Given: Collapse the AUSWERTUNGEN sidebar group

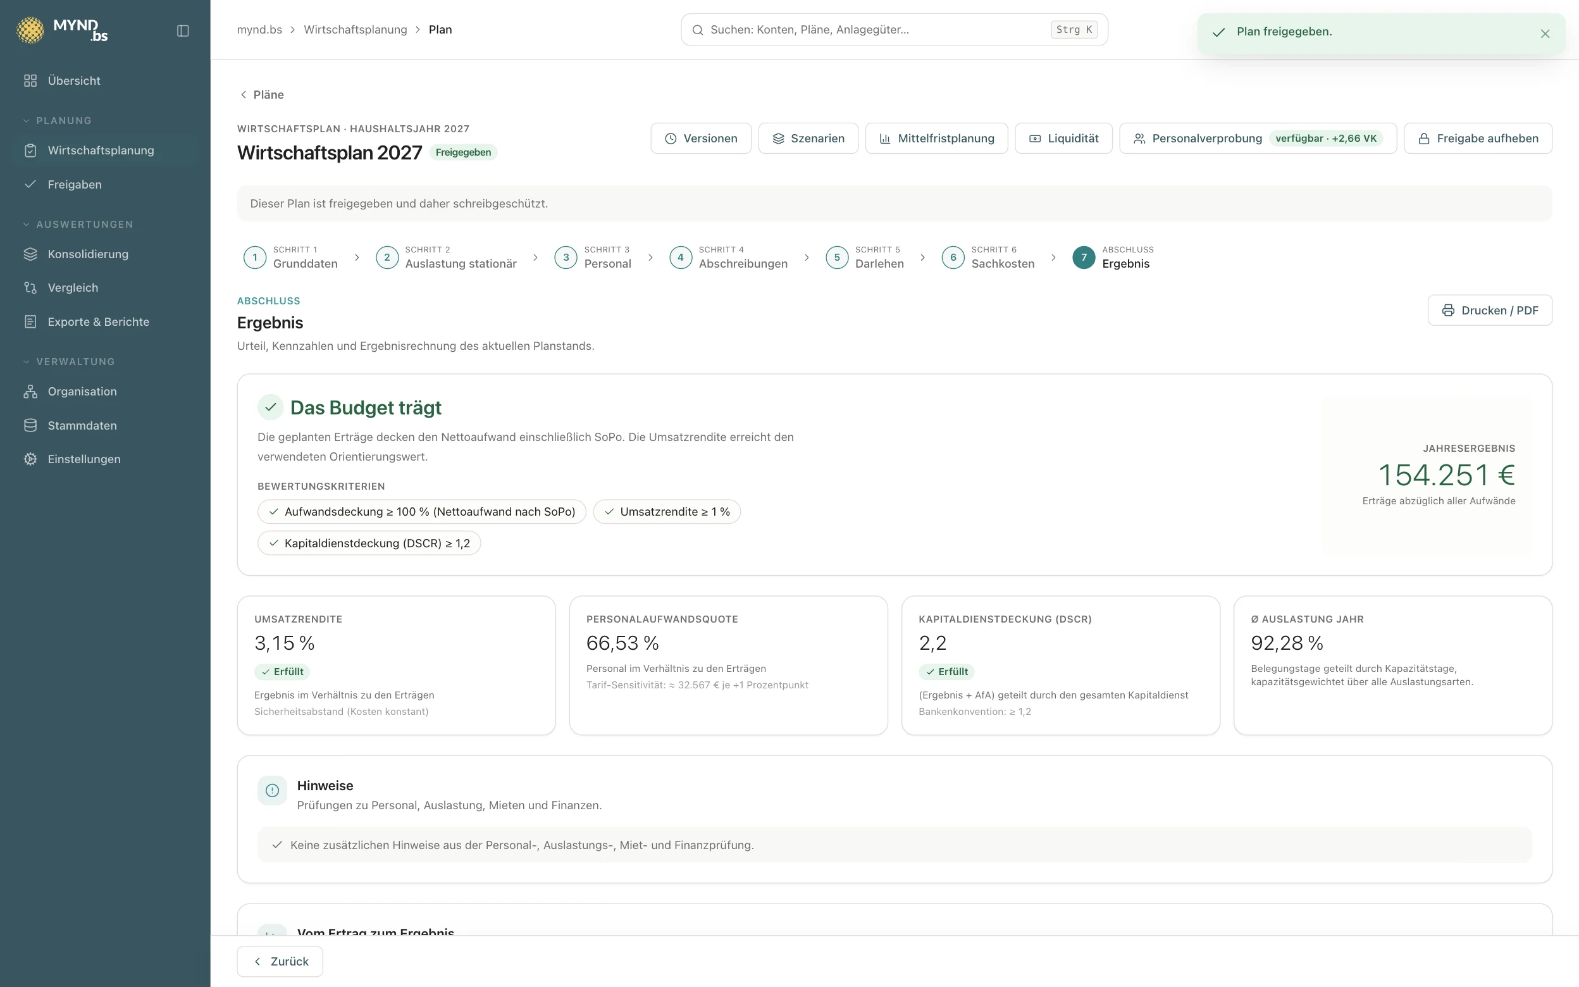Looking at the screenshot, I should [x=78, y=224].
